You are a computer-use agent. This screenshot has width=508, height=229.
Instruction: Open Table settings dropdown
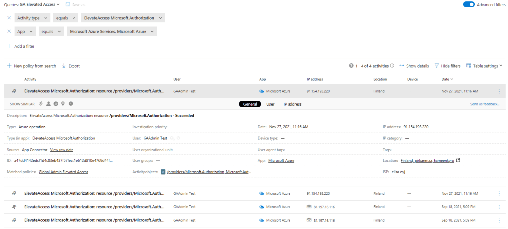pyautogui.click(x=484, y=66)
